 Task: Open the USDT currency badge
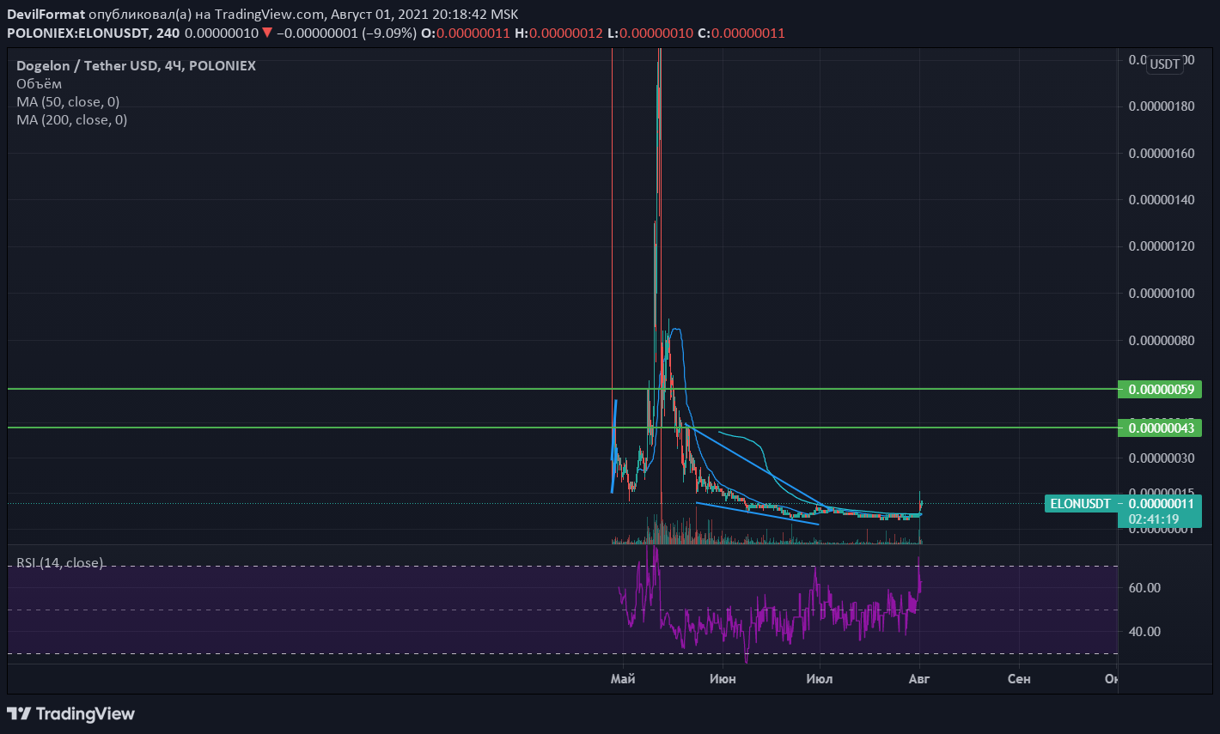point(1165,64)
